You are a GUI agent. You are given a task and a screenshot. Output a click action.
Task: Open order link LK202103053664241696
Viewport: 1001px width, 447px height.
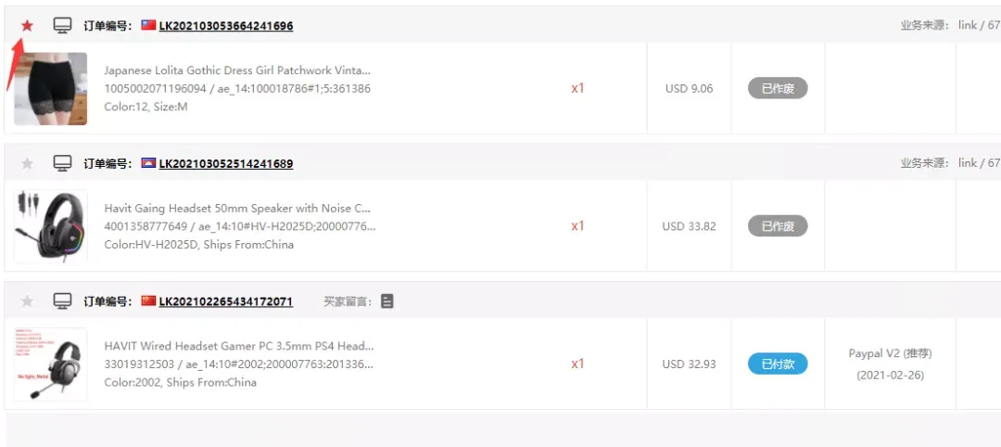click(226, 26)
